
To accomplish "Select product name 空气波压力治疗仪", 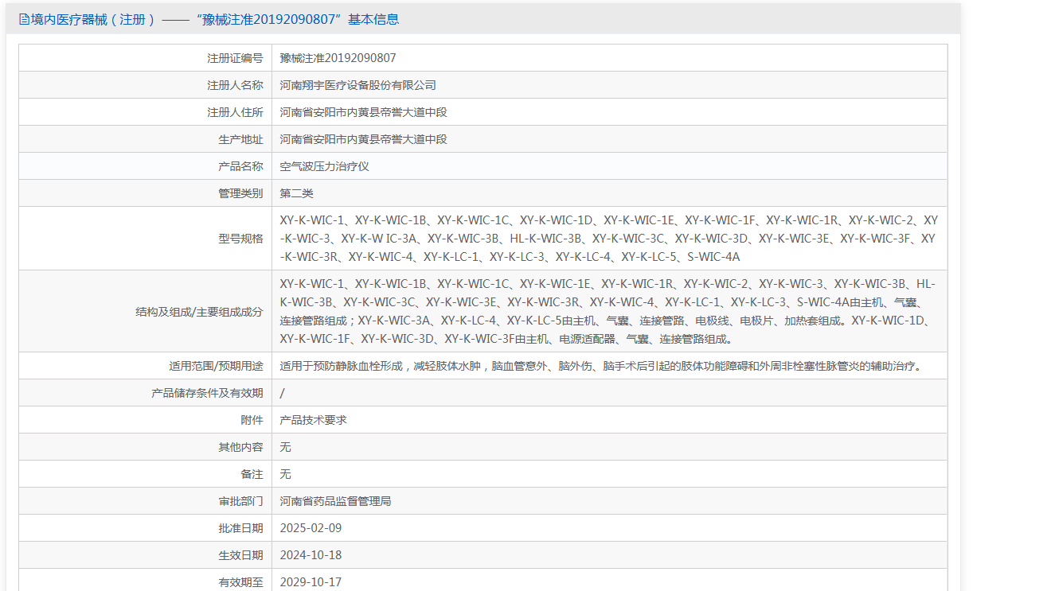I will (x=325, y=166).
